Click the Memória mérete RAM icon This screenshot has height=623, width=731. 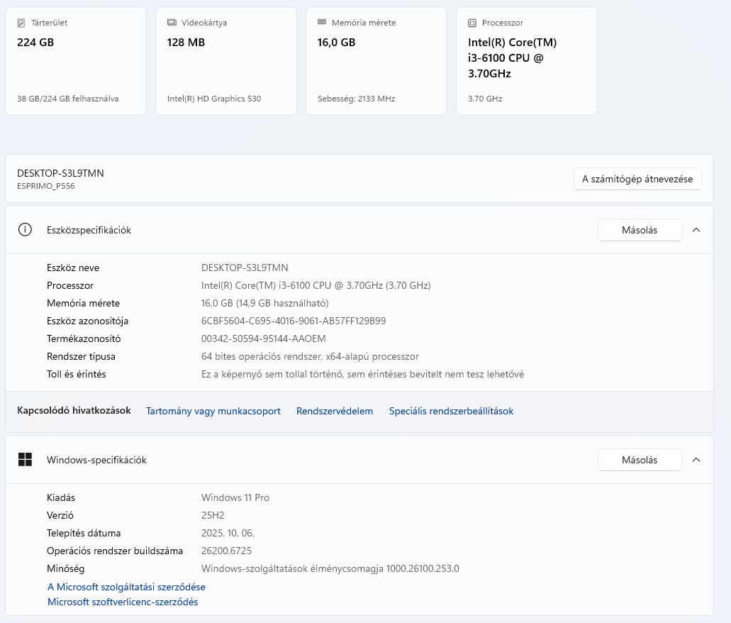click(x=322, y=23)
